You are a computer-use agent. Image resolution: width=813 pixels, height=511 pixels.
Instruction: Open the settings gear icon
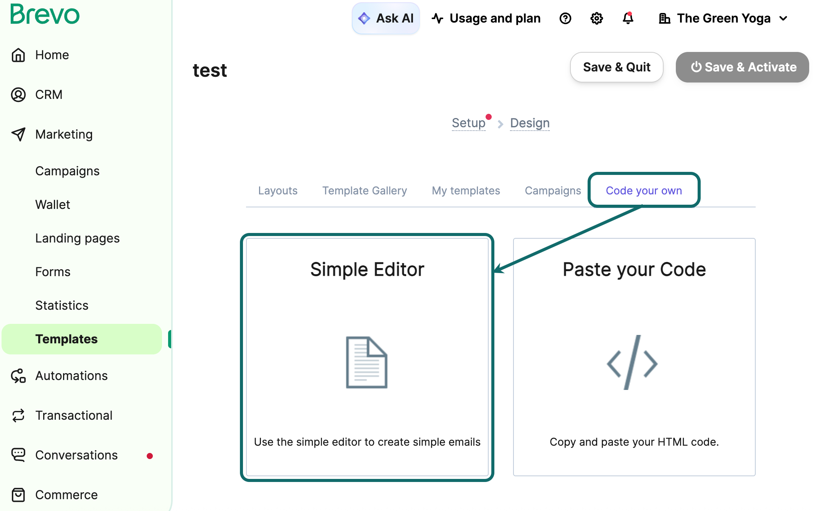click(596, 18)
